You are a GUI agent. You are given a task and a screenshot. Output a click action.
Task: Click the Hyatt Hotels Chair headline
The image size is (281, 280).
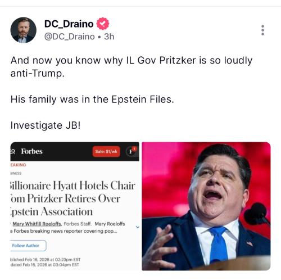(72, 198)
